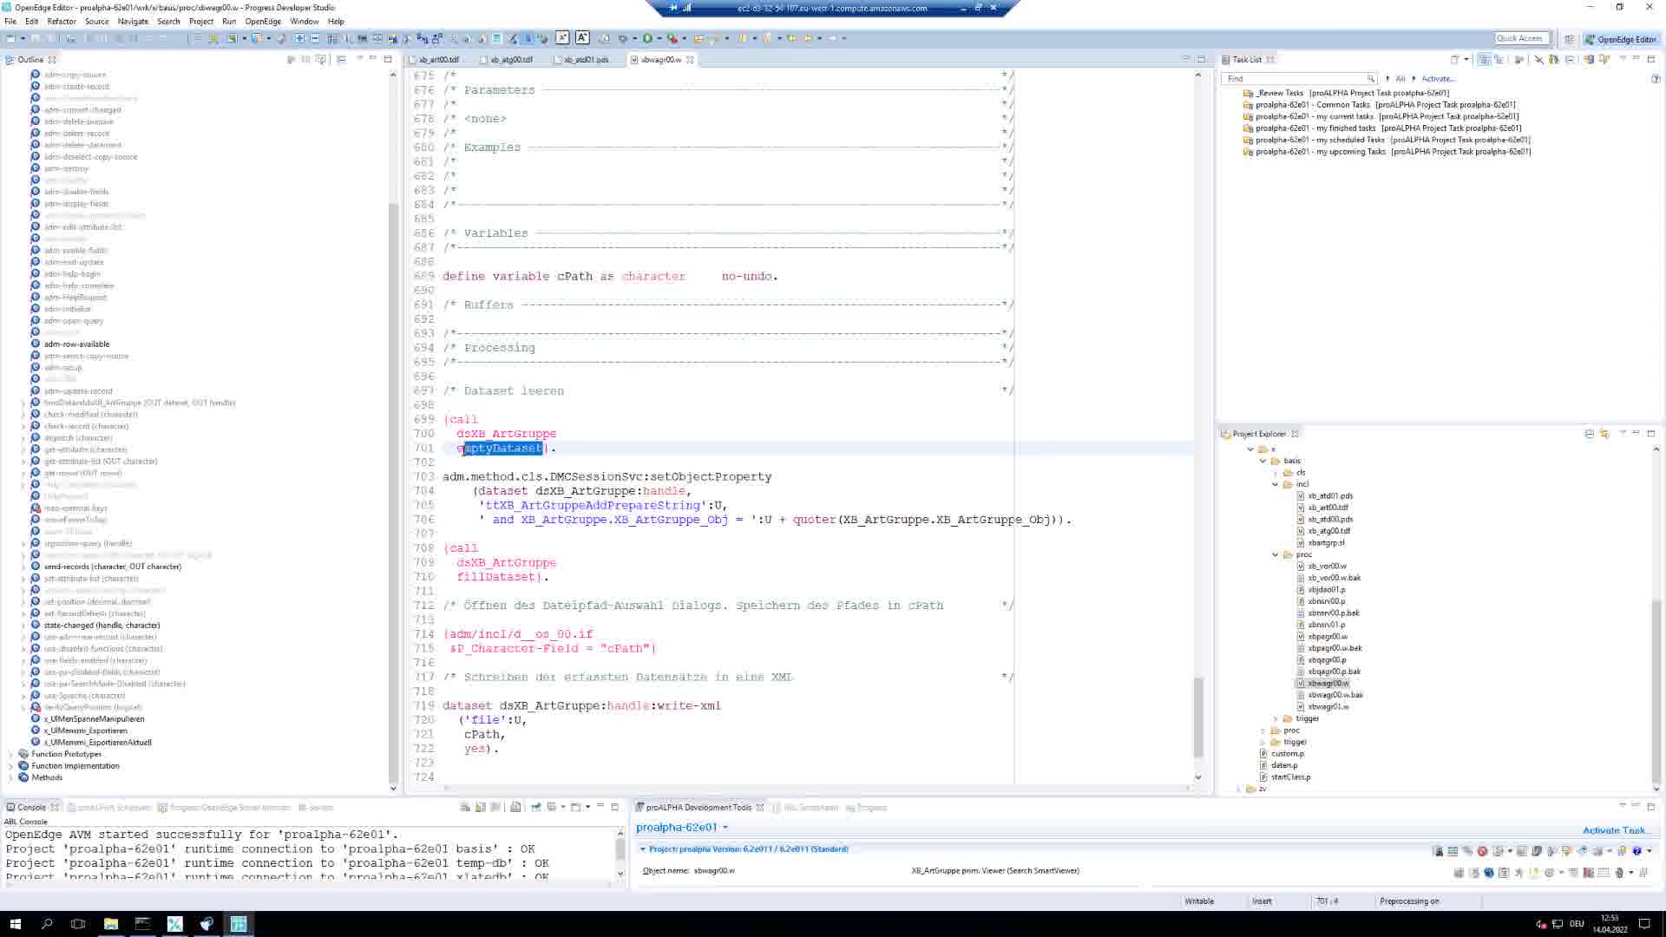
Task: Click the taskbar search magnifier icon
Action: (x=47, y=924)
